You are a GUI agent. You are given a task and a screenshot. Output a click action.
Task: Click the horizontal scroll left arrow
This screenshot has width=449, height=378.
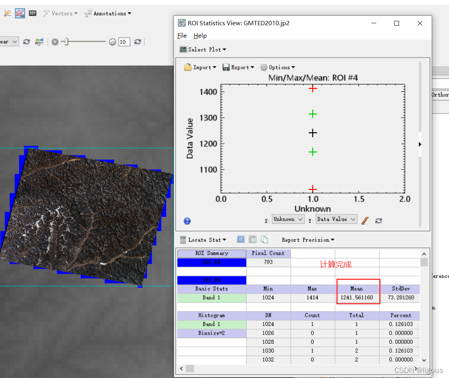pos(181,369)
